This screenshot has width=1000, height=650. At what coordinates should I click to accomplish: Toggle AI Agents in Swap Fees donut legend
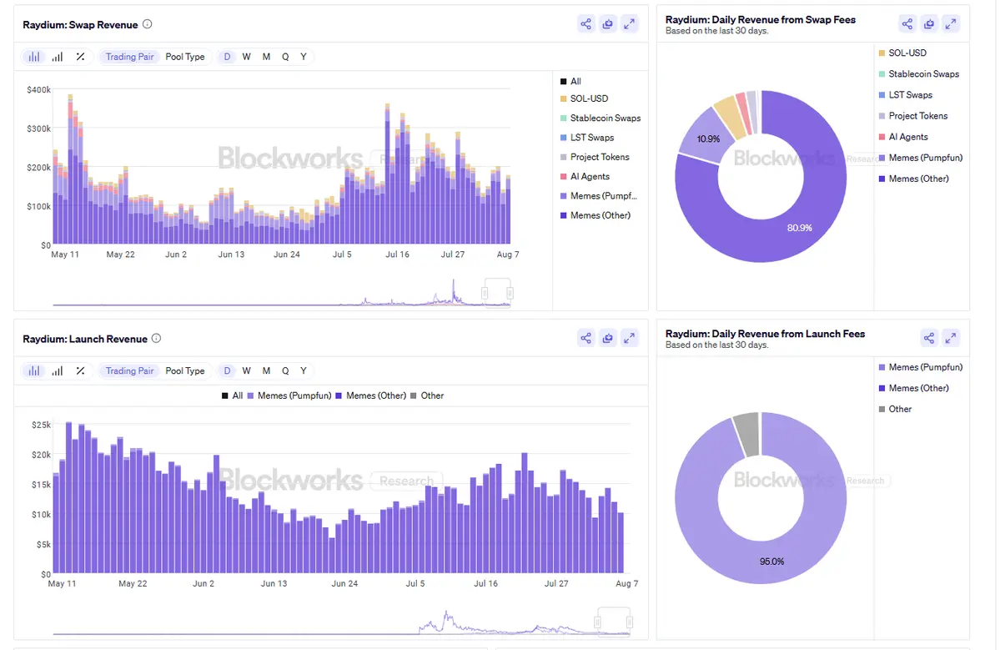903,137
